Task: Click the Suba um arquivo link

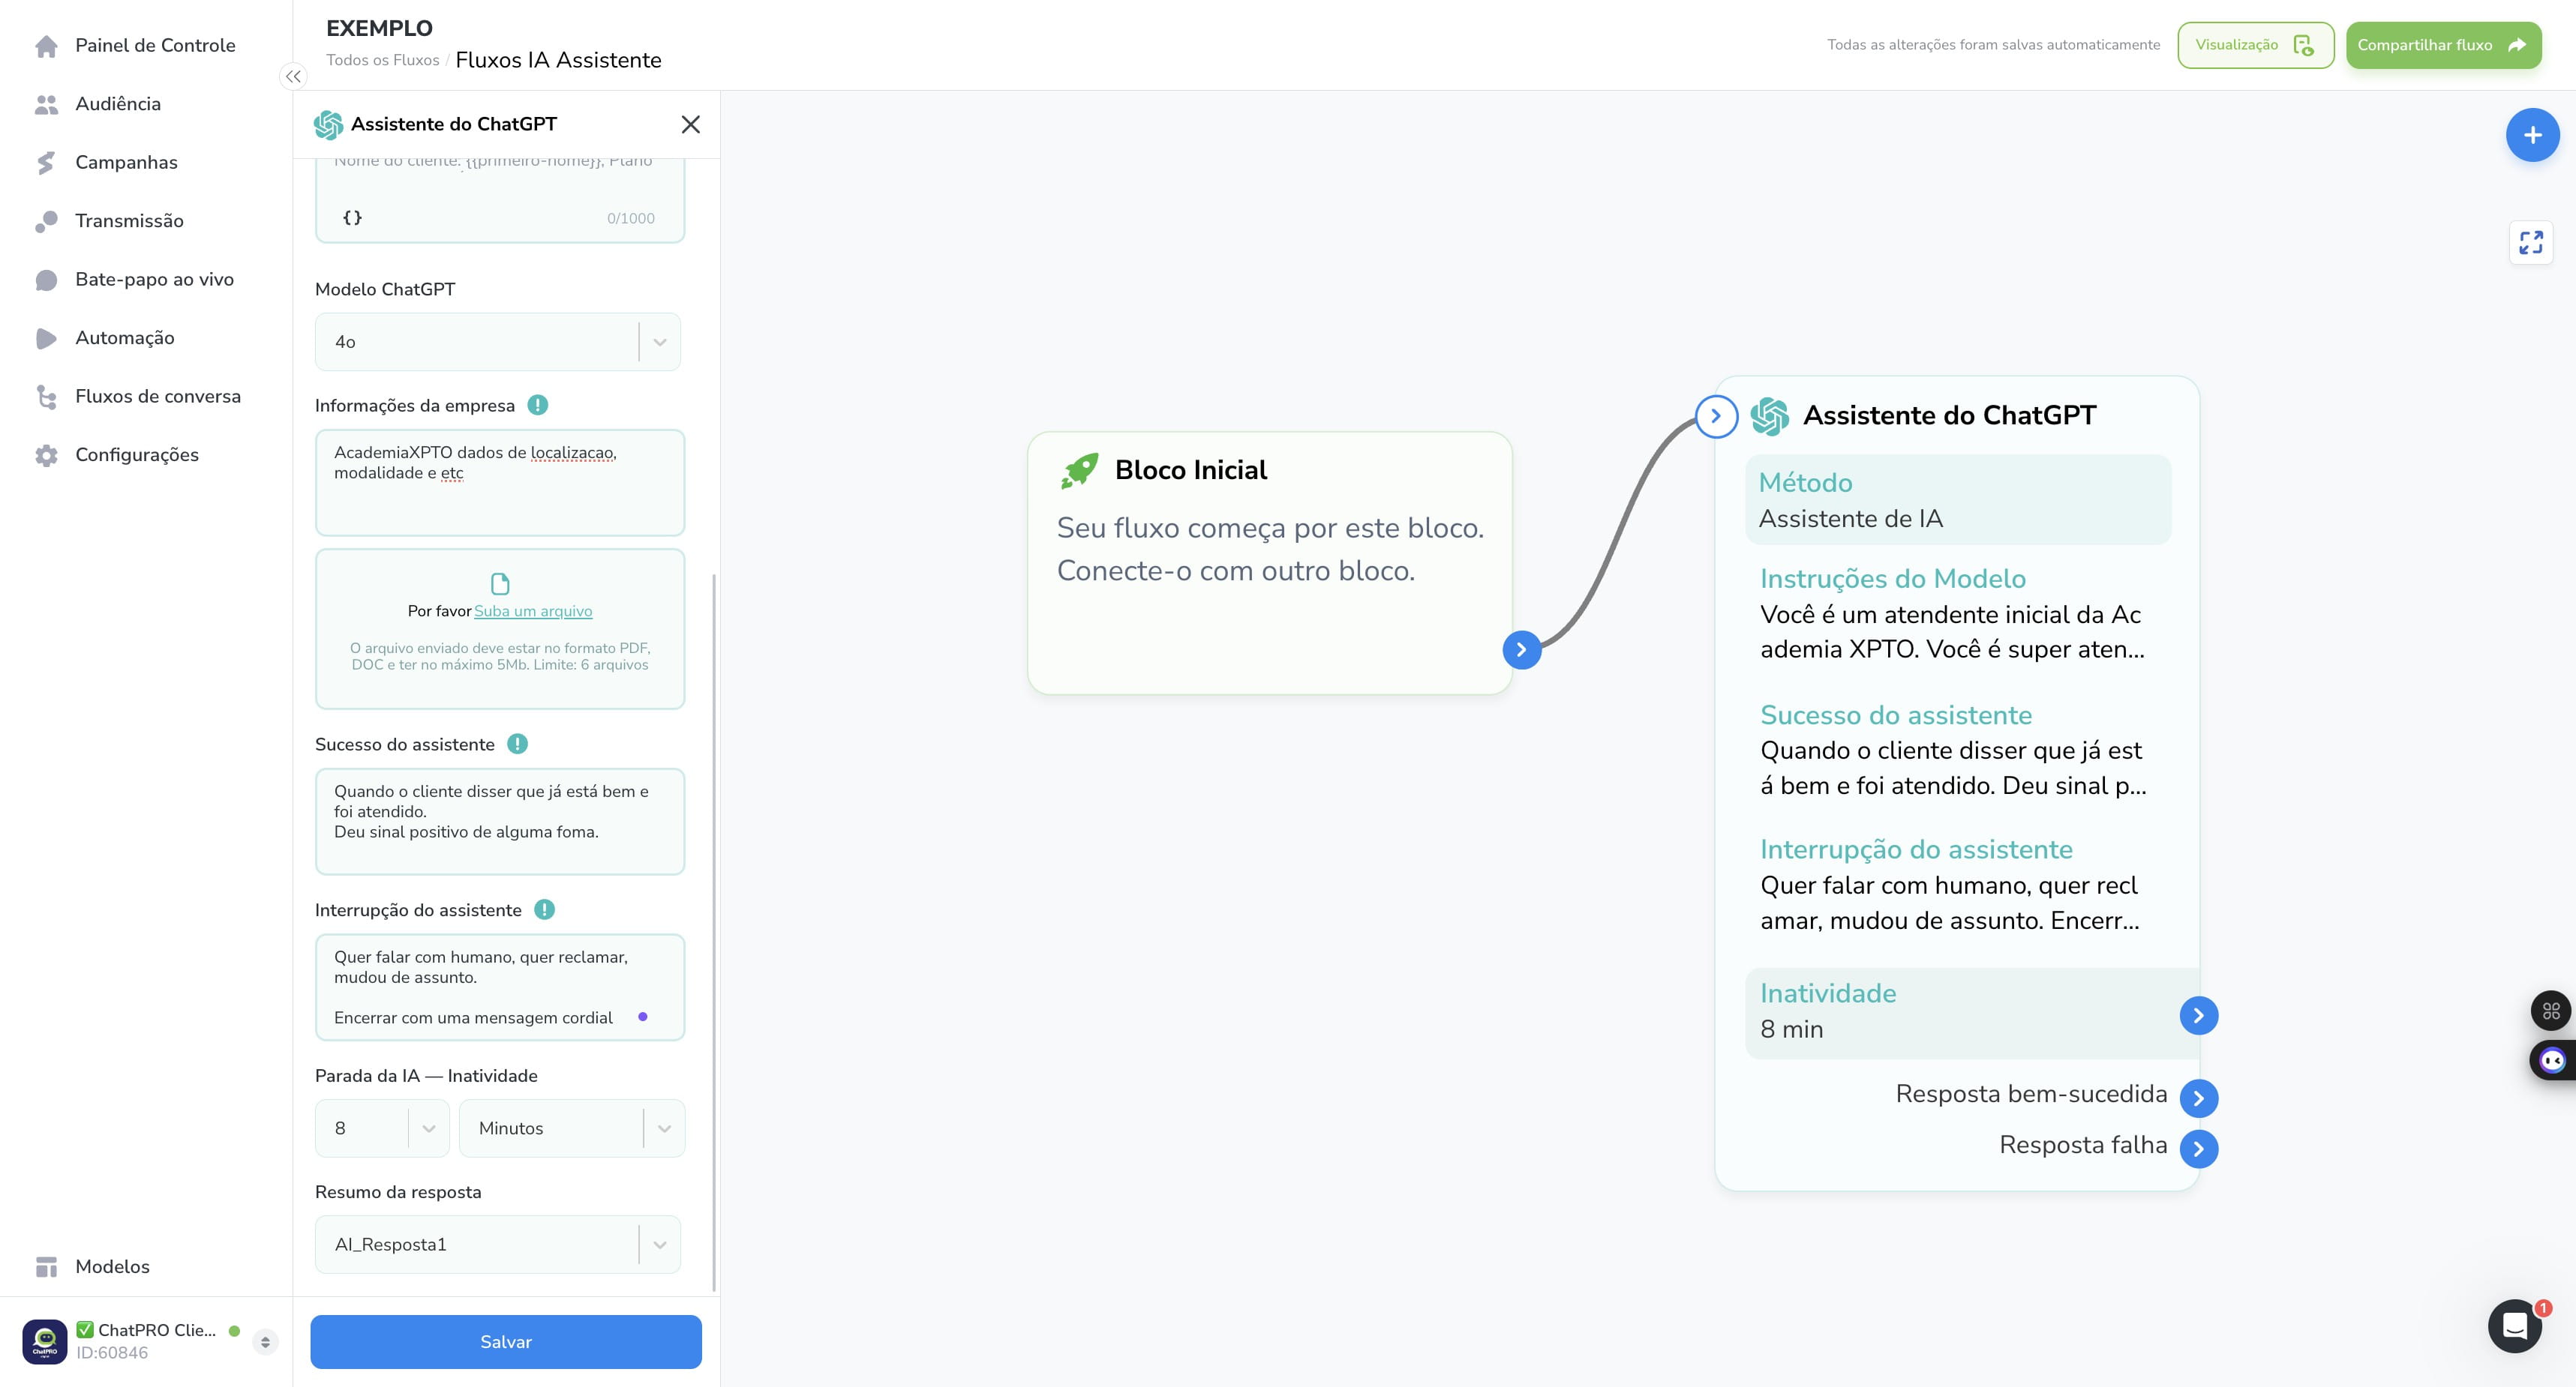Action: [x=533, y=610]
